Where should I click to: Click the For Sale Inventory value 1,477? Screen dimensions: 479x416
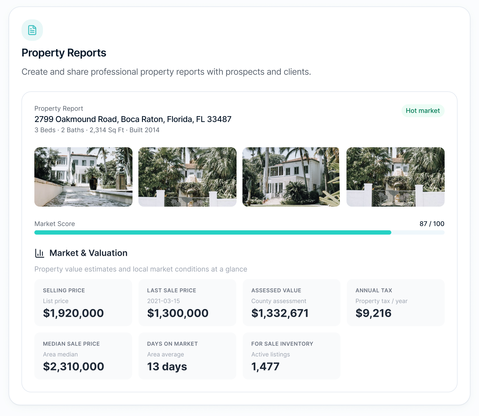point(265,367)
